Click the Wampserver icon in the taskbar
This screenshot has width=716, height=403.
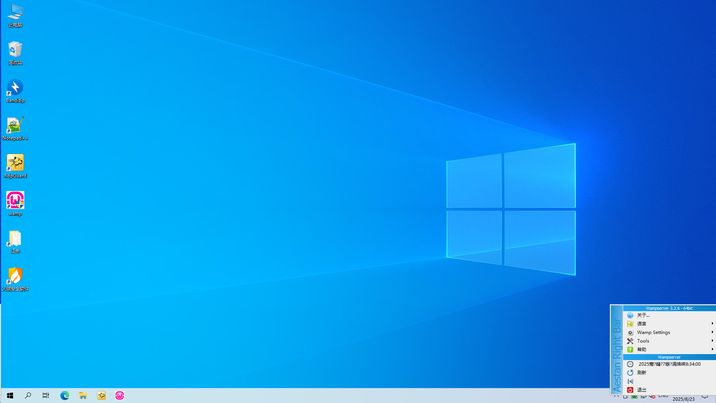pos(120,396)
